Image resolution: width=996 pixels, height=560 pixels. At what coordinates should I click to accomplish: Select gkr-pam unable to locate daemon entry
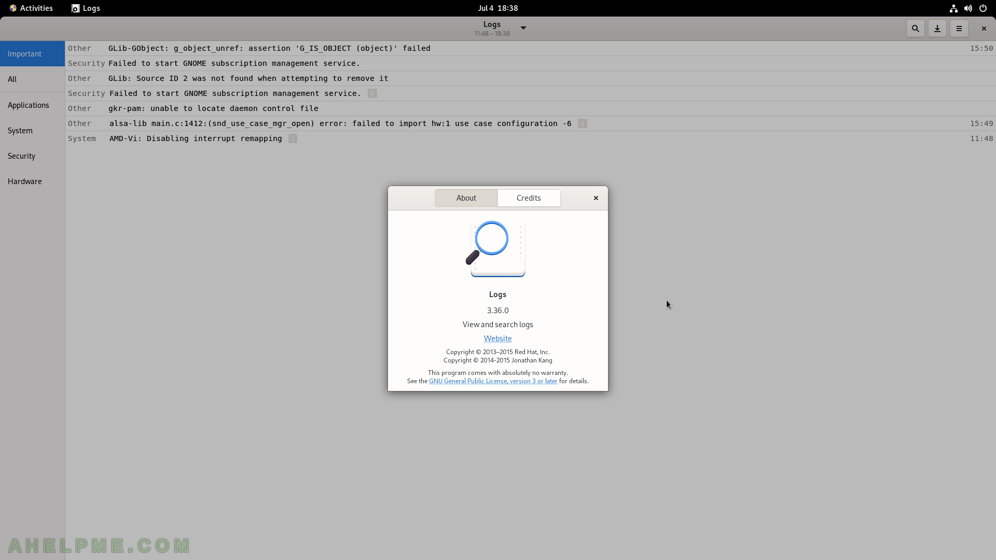530,108
